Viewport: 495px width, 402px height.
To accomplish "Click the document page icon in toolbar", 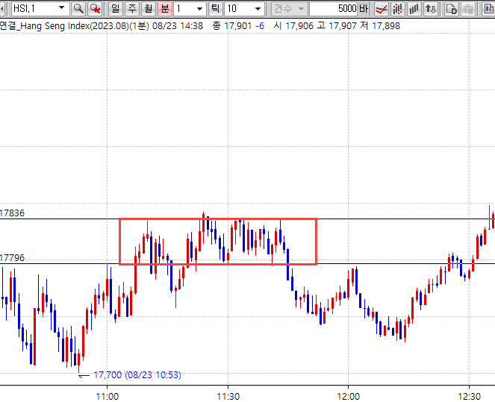I will point(451,9).
